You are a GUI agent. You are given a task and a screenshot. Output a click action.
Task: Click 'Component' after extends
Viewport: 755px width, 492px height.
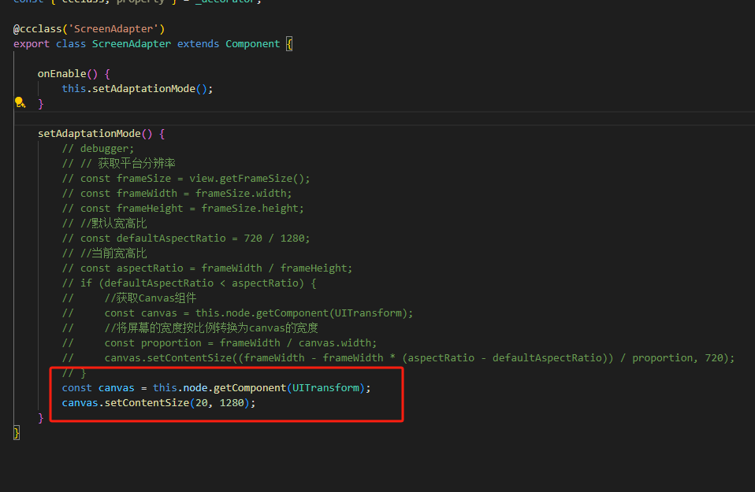[253, 44]
